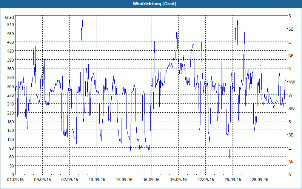The image size is (302, 189).
Task: Select the Grad unit label
Action: coord(9,17)
